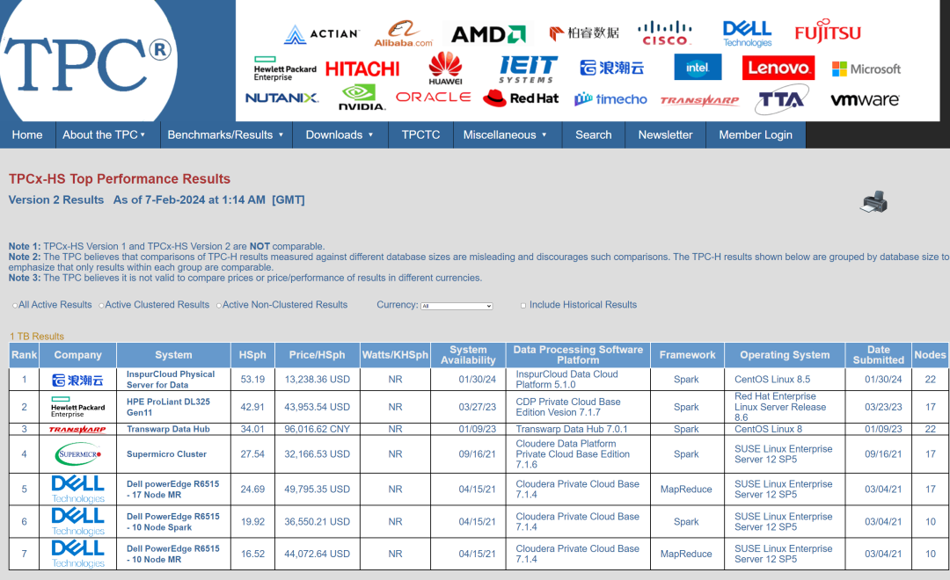Expand the Benchmarks/Results menu
The height and width of the screenshot is (580, 950).
[226, 134]
